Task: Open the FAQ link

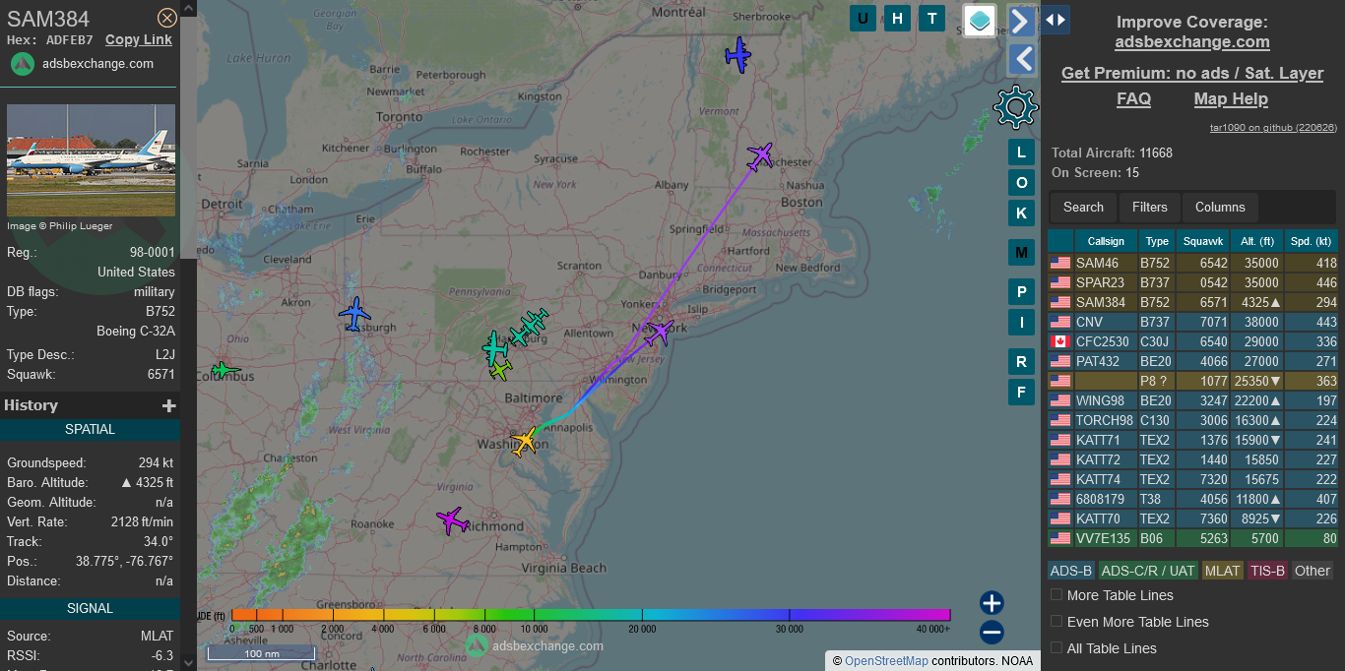Action: point(1133,98)
